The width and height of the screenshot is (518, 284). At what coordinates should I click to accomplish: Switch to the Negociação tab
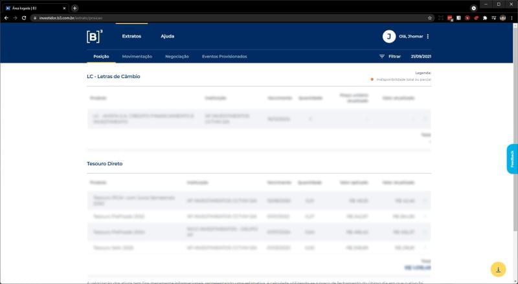point(177,56)
